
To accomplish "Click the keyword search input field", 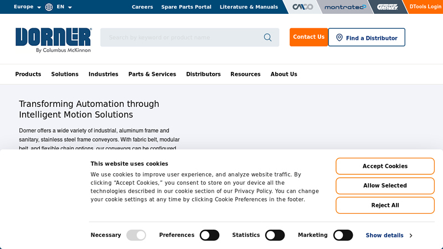I will (x=183, y=38).
